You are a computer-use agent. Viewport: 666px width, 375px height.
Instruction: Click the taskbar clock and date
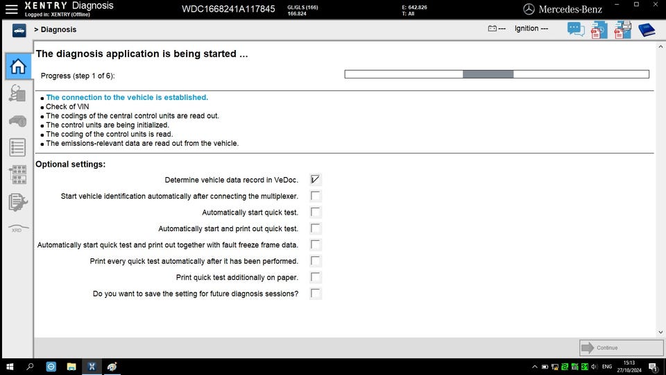[629, 367]
